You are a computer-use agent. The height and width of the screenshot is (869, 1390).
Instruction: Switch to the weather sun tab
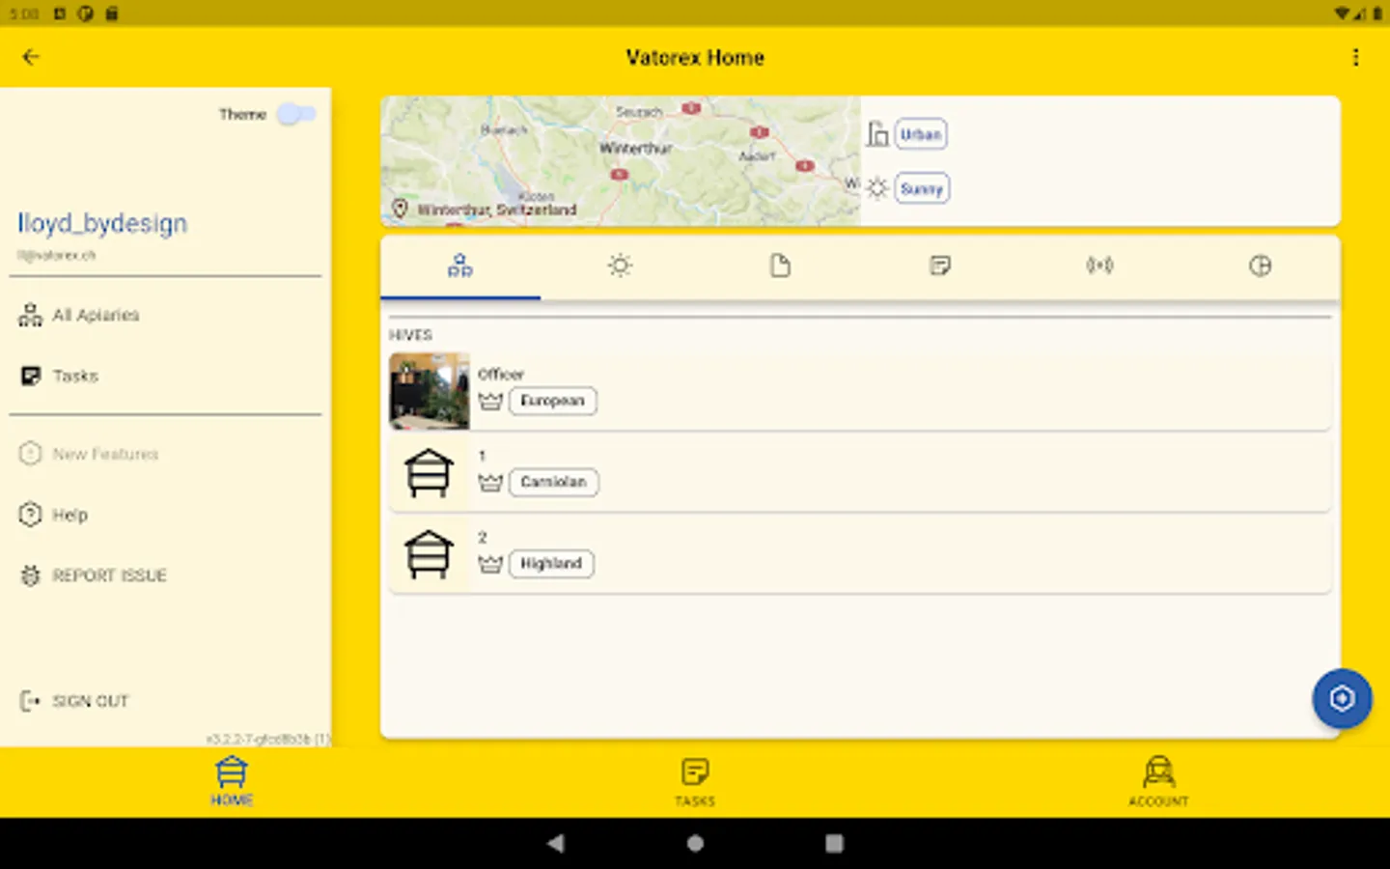pyautogui.click(x=620, y=266)
